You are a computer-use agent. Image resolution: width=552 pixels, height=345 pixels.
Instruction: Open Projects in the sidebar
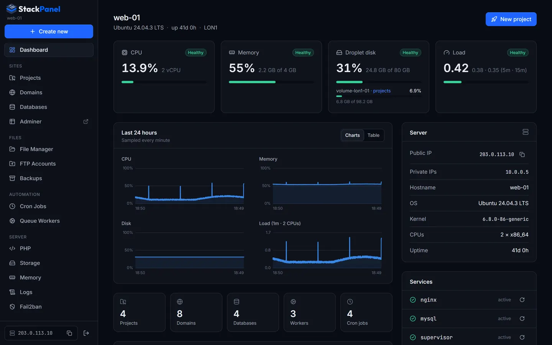click(49, 78)
